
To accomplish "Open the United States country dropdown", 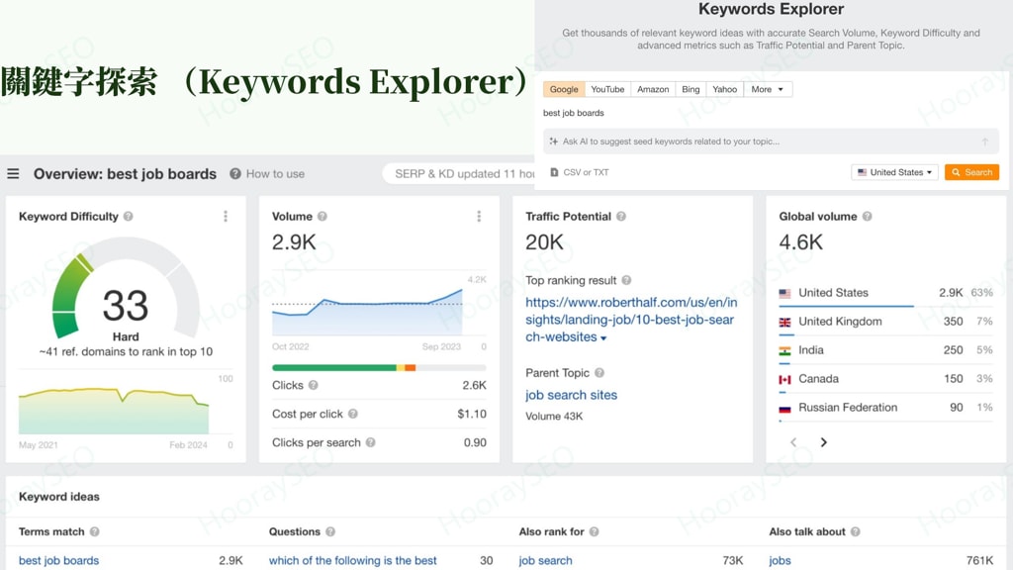I will [893, 172].
